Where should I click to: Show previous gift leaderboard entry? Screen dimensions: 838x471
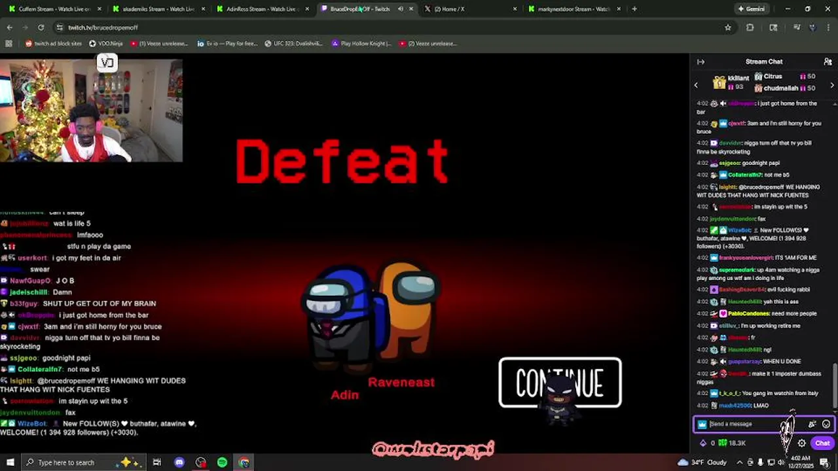(x=696, y=85)
